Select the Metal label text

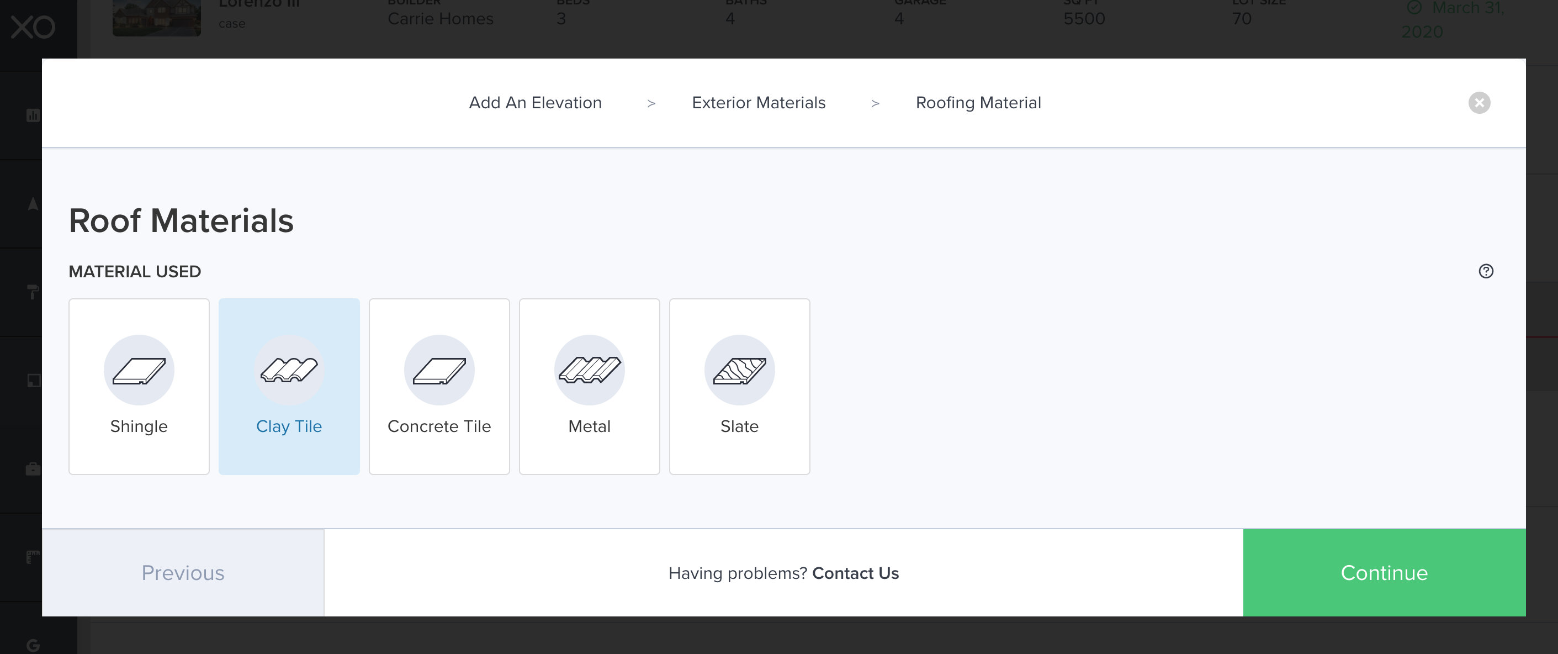coord(589,426)
